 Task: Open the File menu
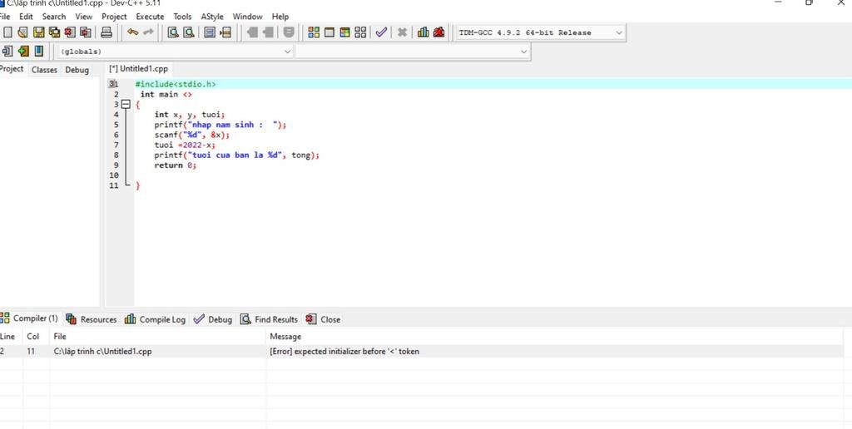[4, 17]
